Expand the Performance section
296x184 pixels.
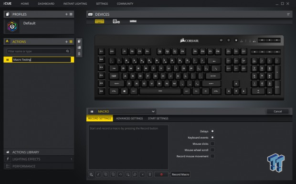tap(39, 166)
